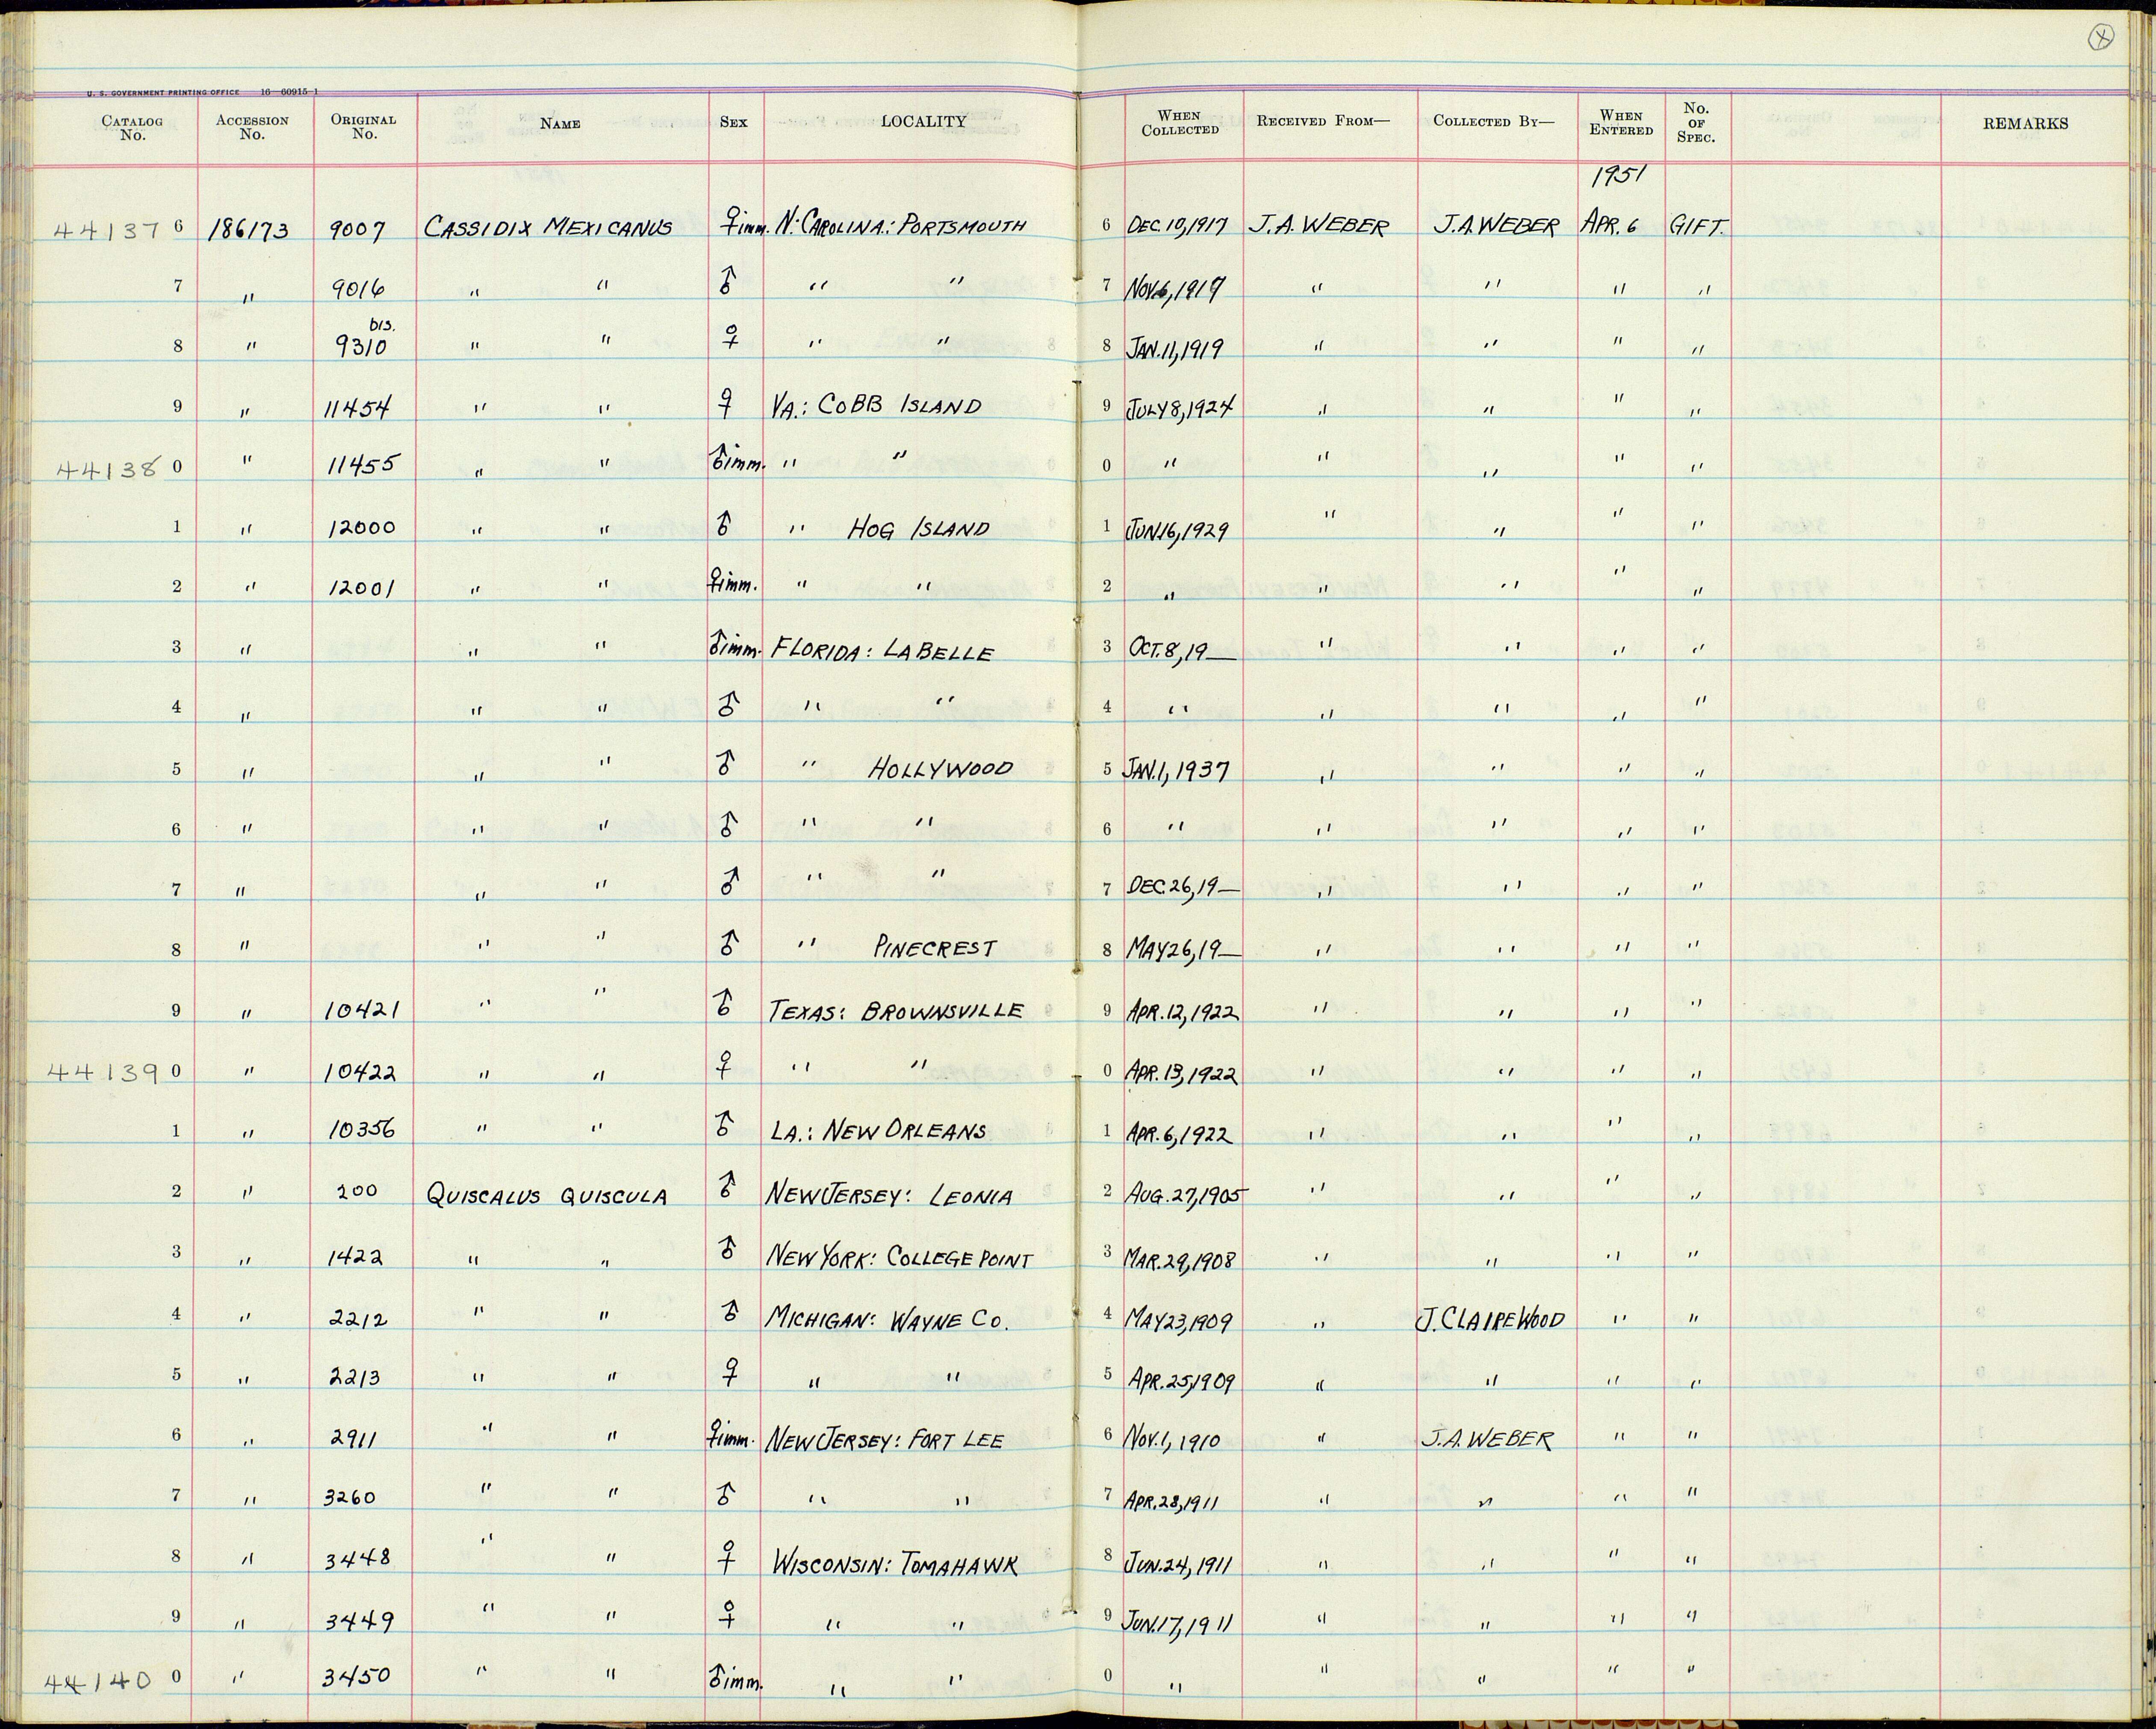The height and width of the screenshot is (1729, 2156).
Task: Click locality 'Texas: Brownsville'
Action: click(896, 1011)
